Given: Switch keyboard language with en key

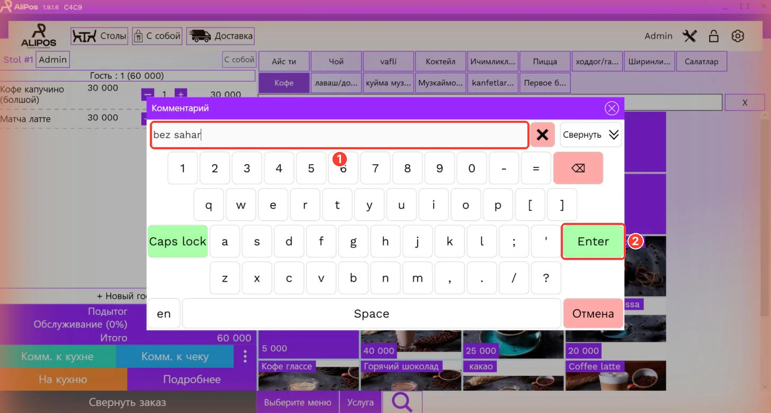Looking at the screenshot, I should [x=164, y=313].
